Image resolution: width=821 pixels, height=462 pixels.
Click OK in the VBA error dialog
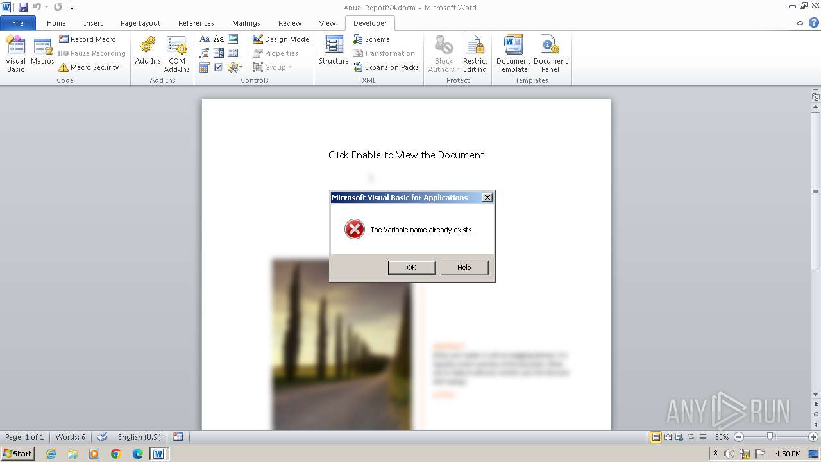[411, 268]
